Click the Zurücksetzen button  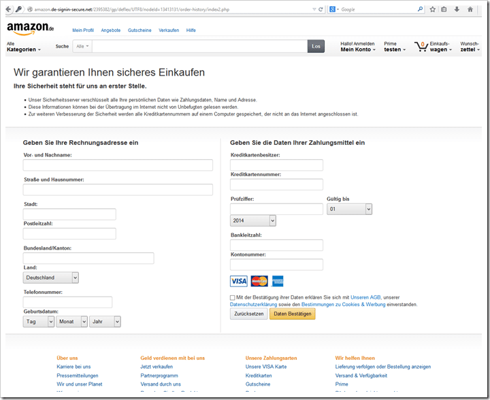coord(249,314)
